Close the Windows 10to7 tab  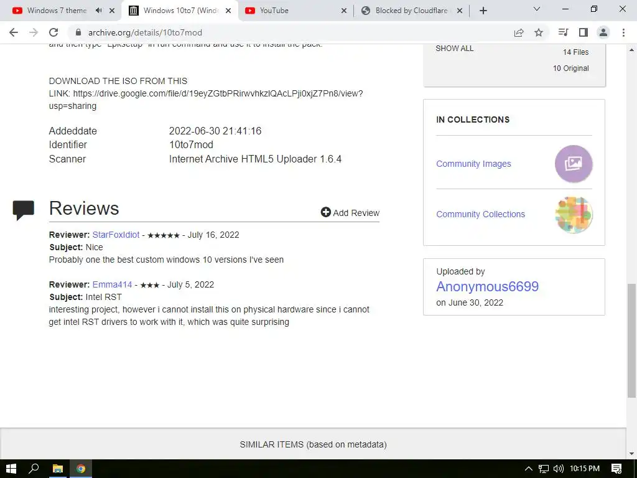[228, 11]
